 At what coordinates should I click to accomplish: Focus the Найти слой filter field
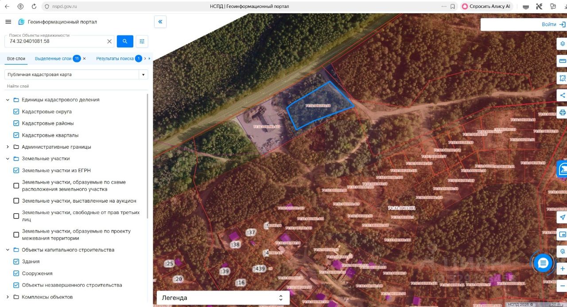[x=76, y=86]
